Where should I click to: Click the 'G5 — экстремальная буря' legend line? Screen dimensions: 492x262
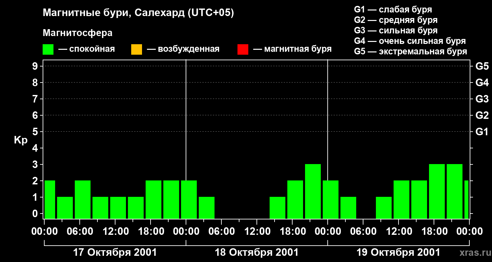(411, 51)
